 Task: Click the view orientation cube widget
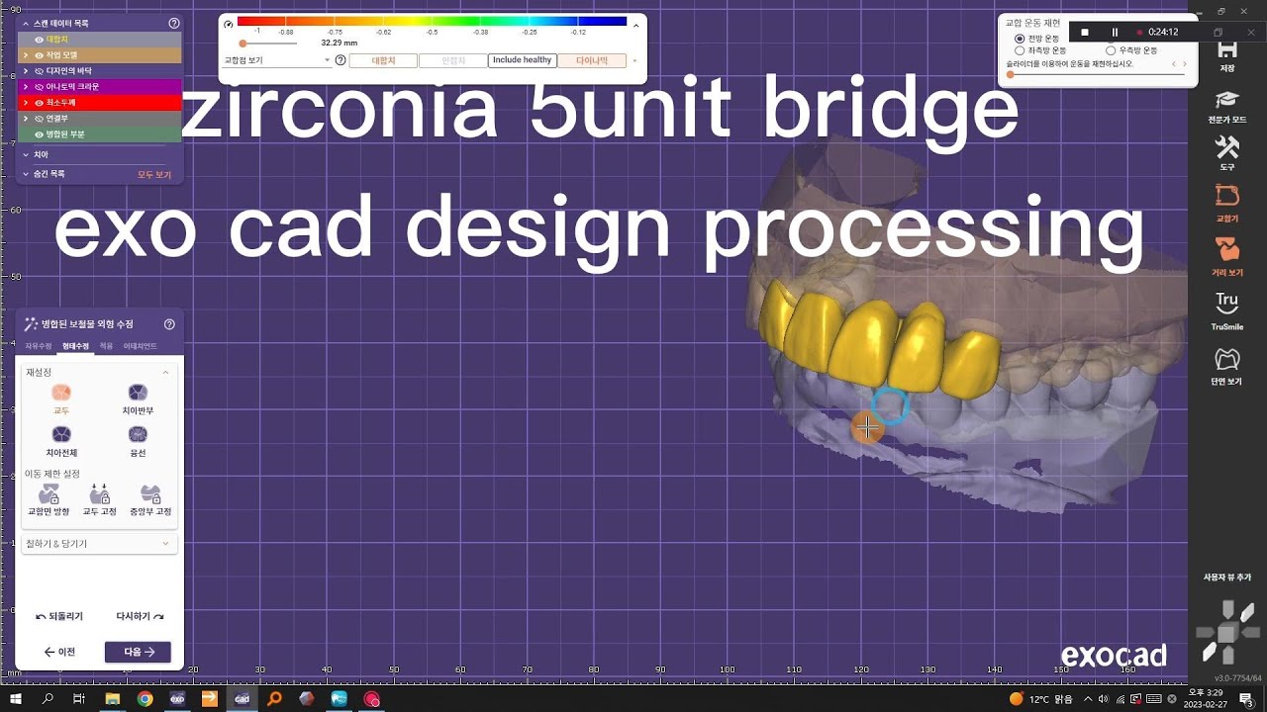pyautogui.click(x=1227, y=633)
